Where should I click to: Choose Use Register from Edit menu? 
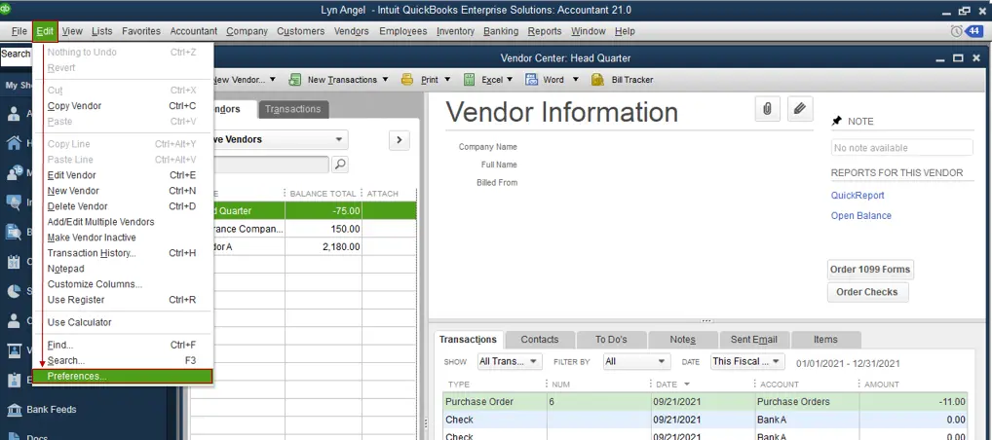pos(122,300)
